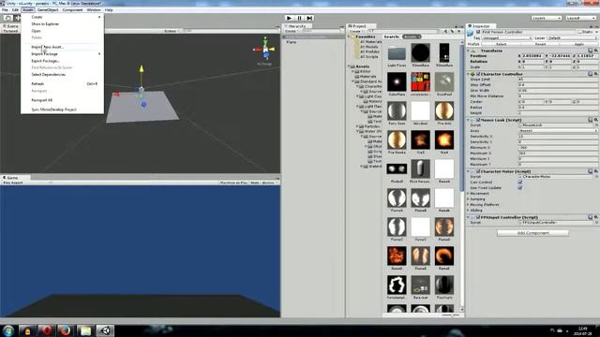Open the Mouse Look script gear menu

coord(596,120)
